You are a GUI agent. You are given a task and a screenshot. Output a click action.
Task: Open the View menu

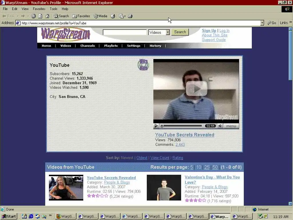(25, 9)
